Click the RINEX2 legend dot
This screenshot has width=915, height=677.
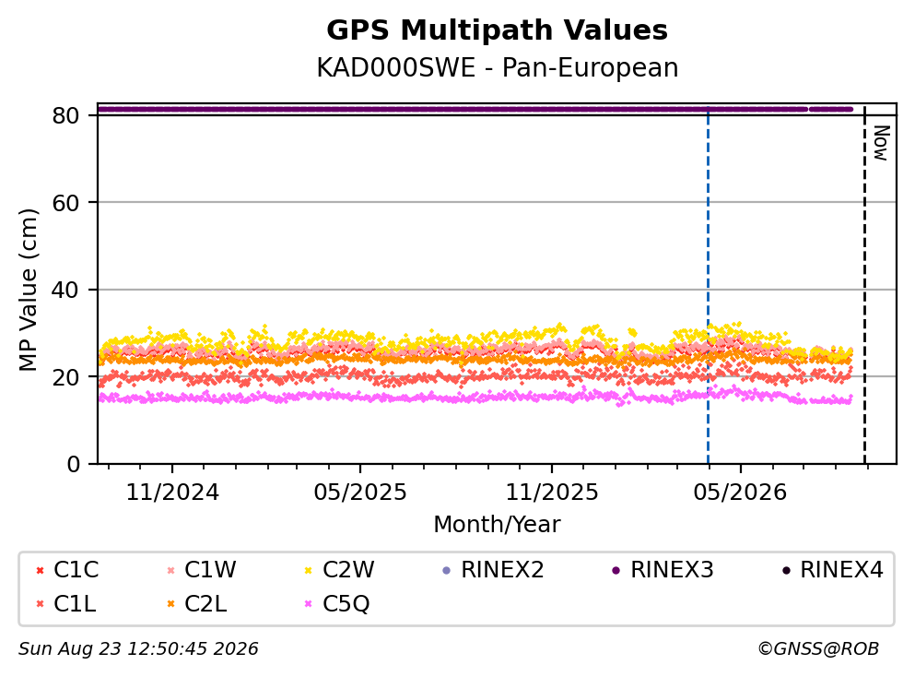[447, 571]
